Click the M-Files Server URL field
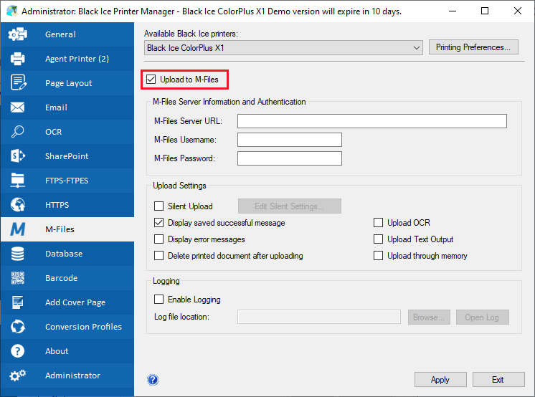This screenshot has height=397, width=535. 371,121
